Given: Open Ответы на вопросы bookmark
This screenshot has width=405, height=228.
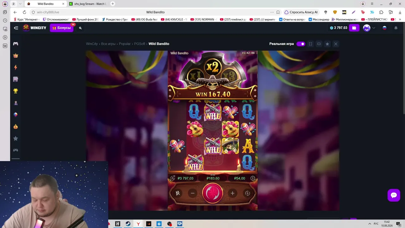Looking at the screenshot, I should pyautogui.click(x=292, y=20).
